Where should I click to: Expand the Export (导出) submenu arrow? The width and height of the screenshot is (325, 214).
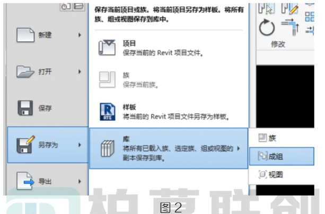[x=80, y=182]
